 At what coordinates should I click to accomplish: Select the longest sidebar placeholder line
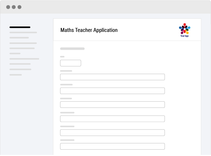point(24,59)
